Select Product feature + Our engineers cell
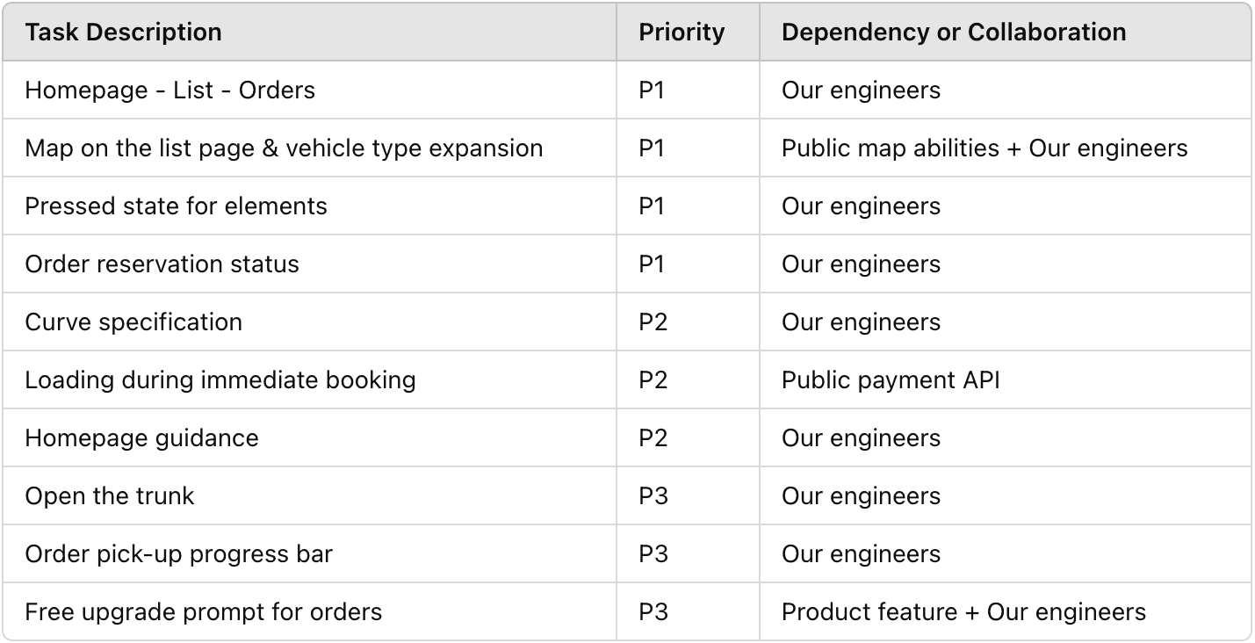 pos(1005,611)
